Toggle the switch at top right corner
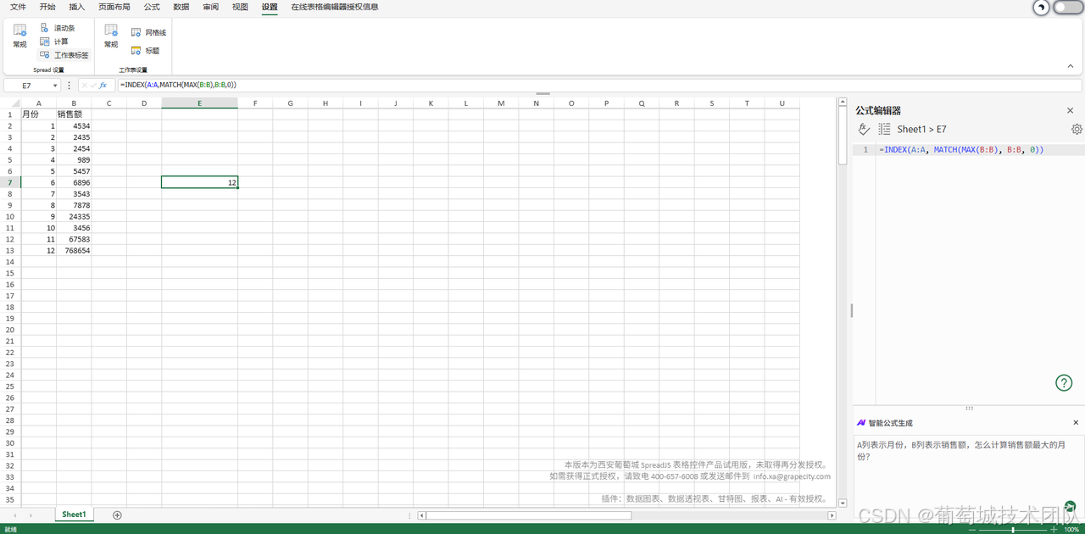This screenshot has height=534, width=1085. pos(1068,8)
